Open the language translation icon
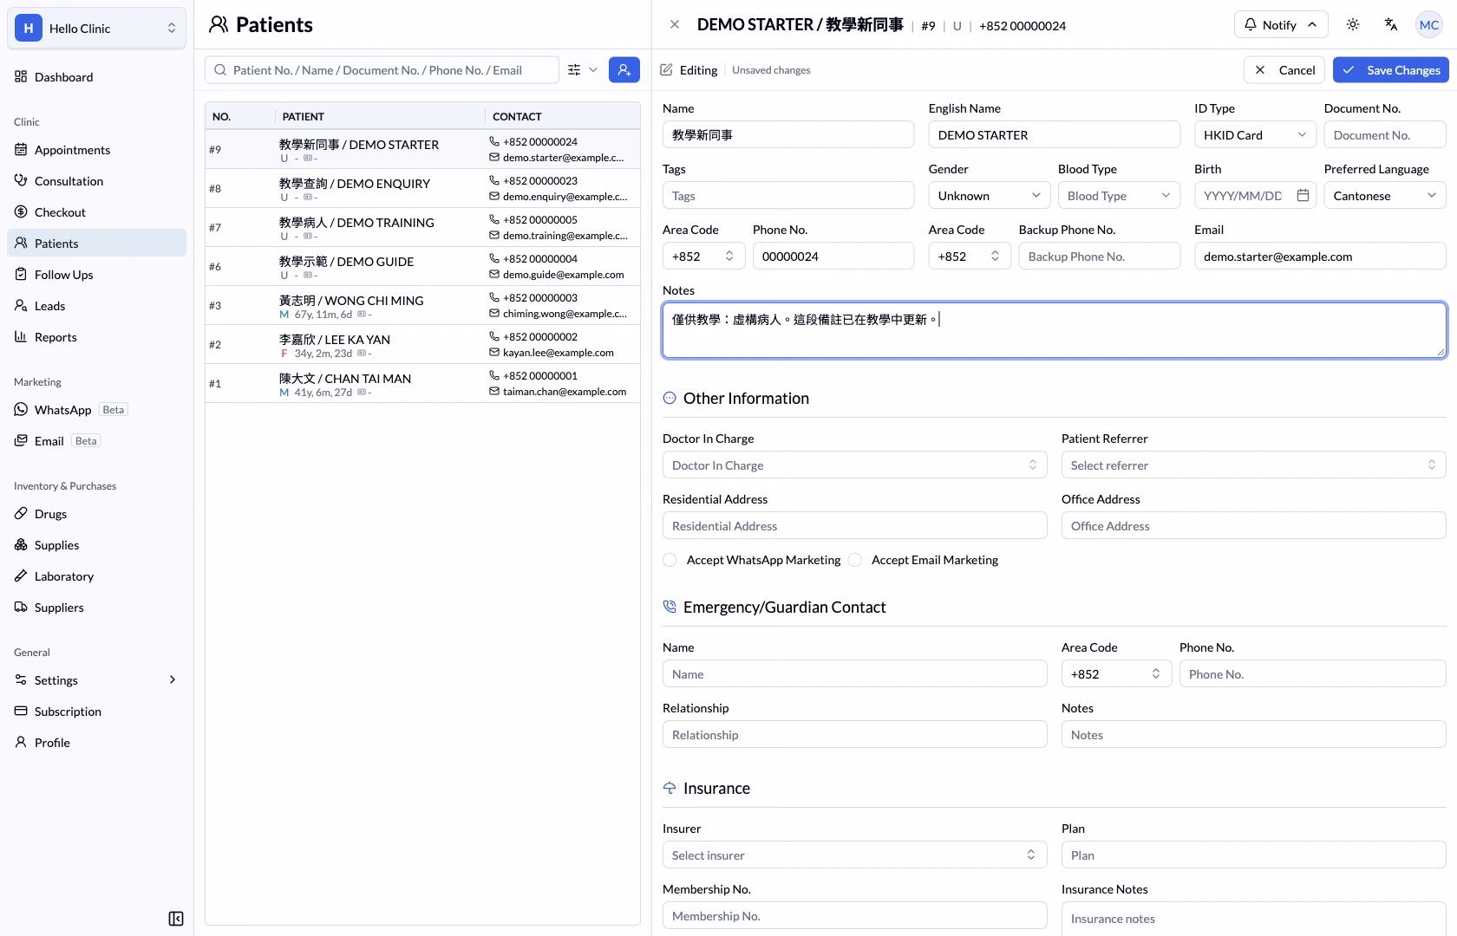This screenshot has height=936, width=1457. pyautogui.click(x=1391, y=25)
